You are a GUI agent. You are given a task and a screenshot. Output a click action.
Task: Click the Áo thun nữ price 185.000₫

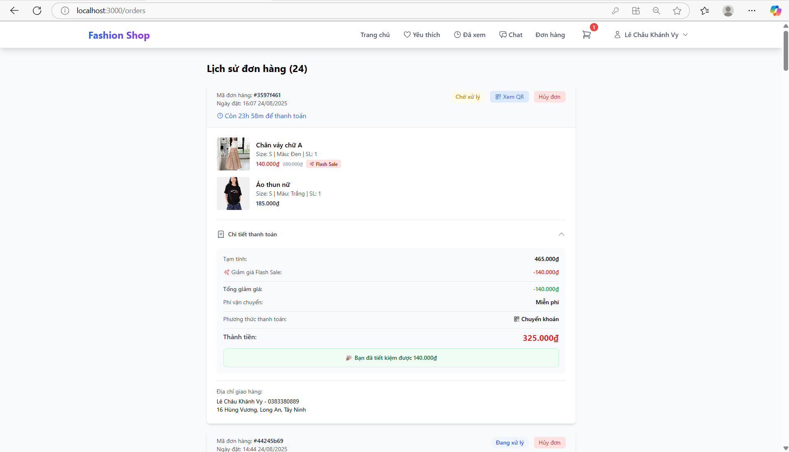click(267, 203)
